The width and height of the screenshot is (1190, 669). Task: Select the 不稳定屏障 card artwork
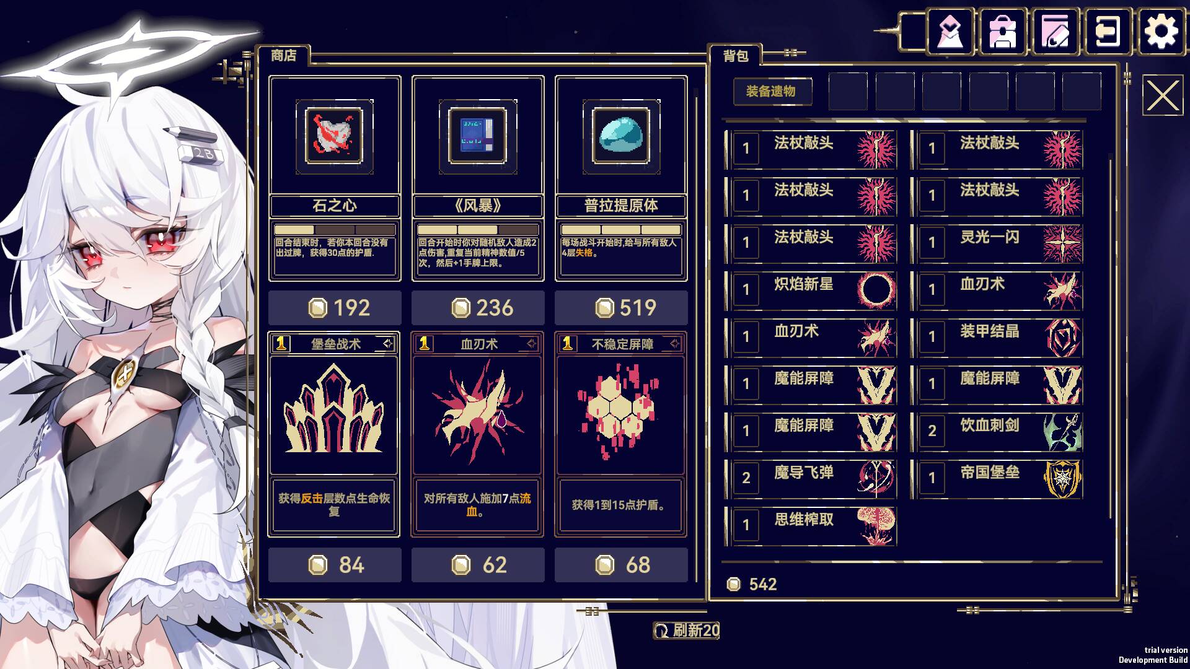(x=620, y=412)
